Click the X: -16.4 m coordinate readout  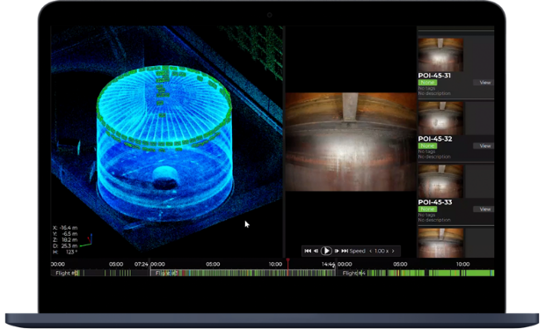pyautogui.click(x=65, y=228)
